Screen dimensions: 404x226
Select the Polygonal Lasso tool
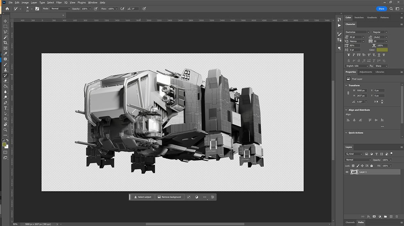coord(5,32)
